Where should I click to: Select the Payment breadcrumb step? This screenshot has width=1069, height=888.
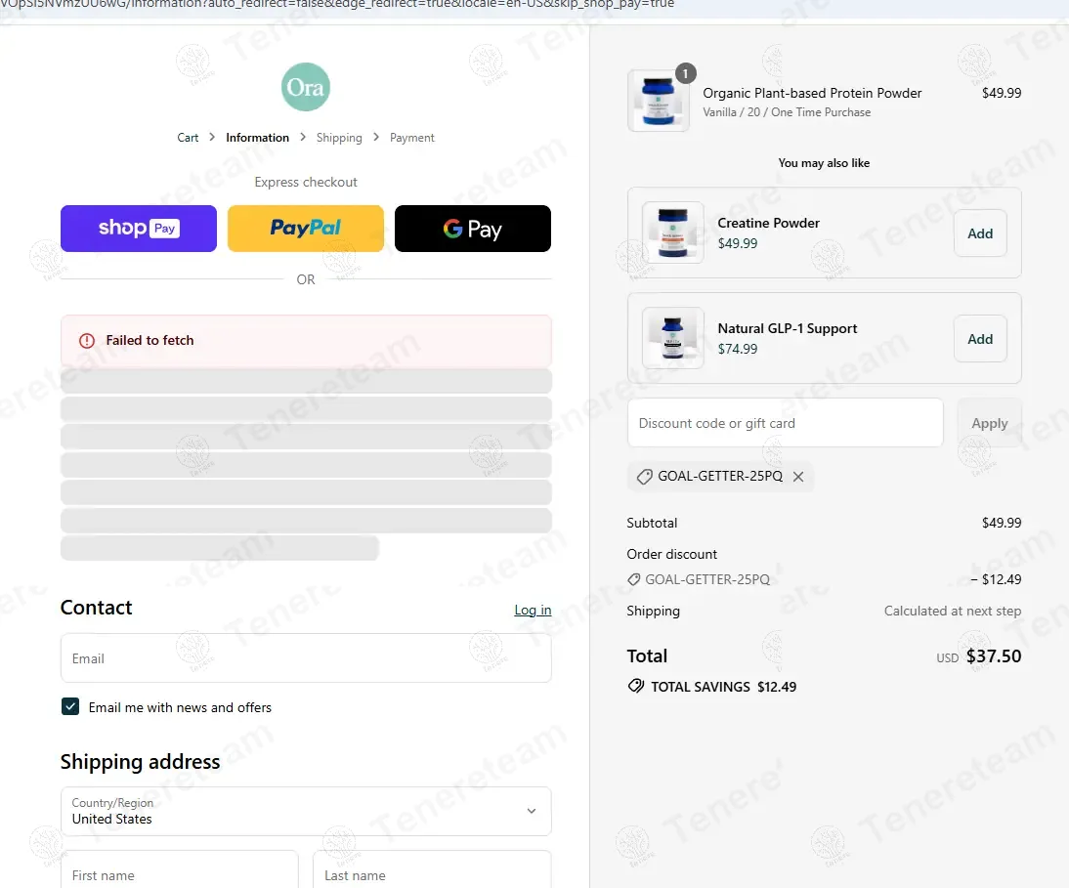[x=411, y=138]
